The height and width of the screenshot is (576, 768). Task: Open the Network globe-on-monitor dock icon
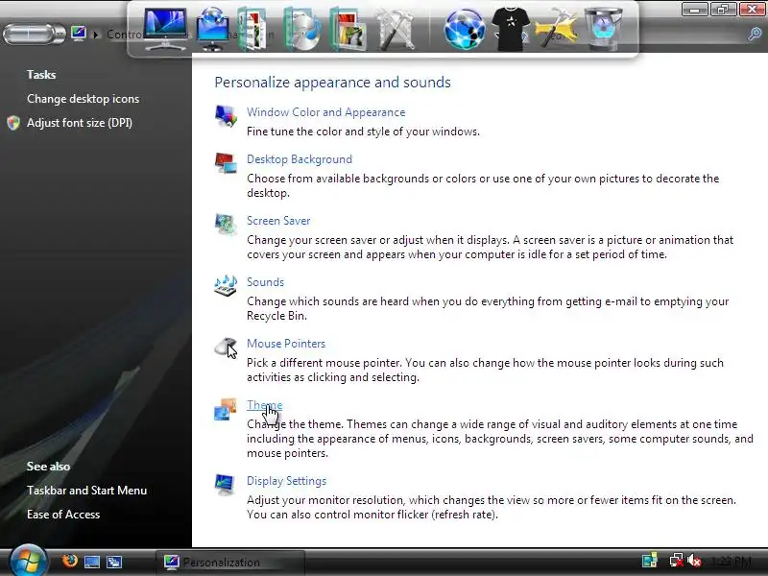(212, 30)
